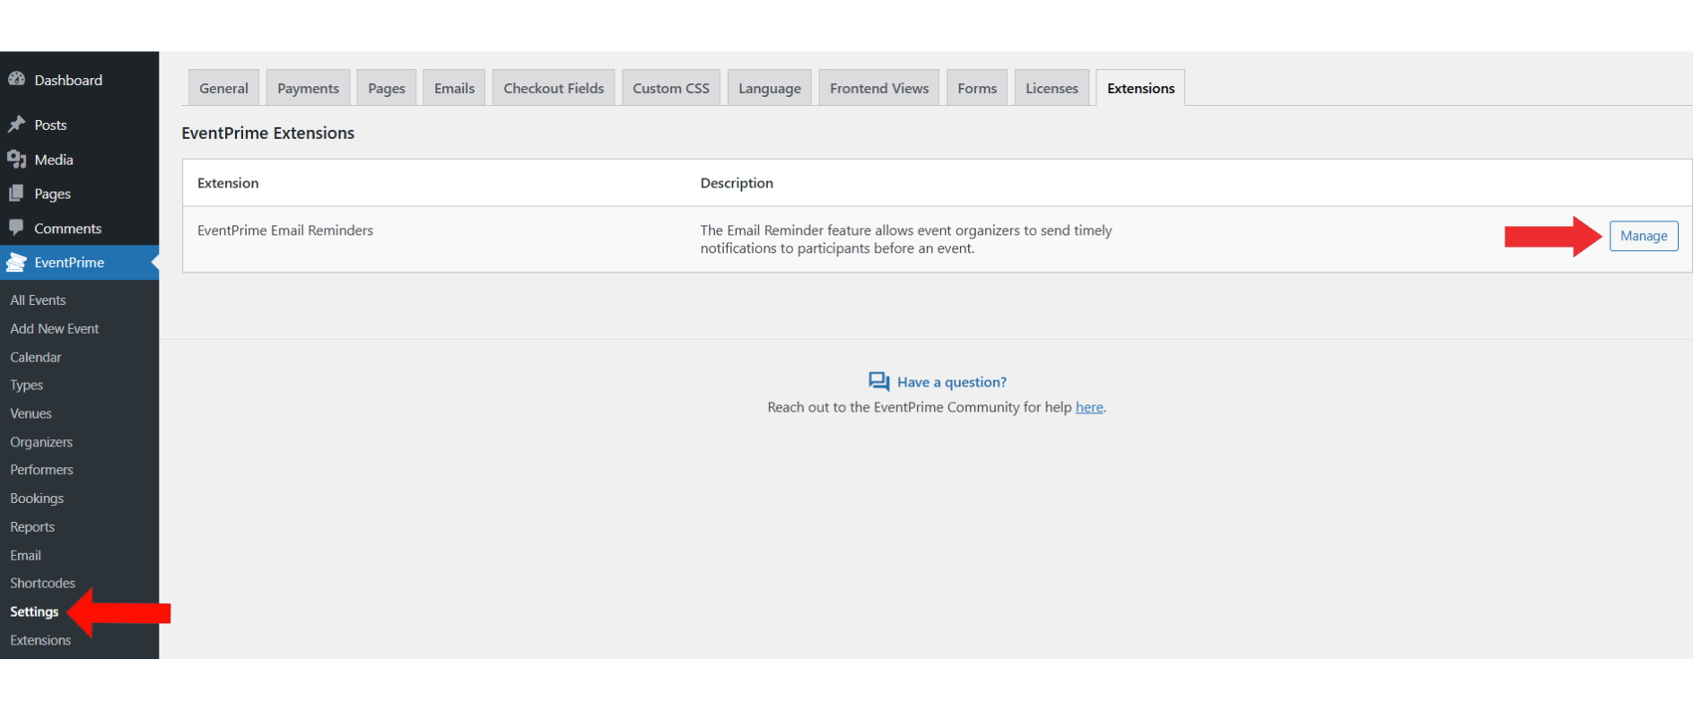Click the Posts pin icon

(x=16, y=125)
